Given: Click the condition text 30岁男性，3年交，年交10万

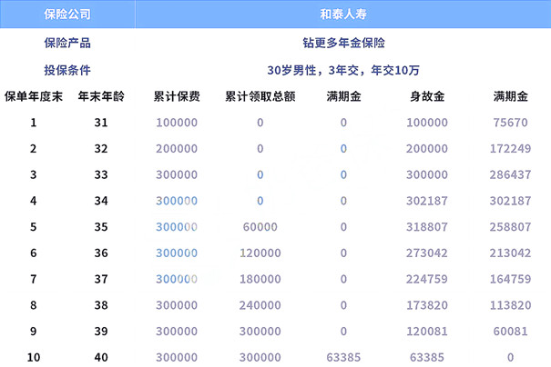Looking at the screenshot, I should point(343,70).
